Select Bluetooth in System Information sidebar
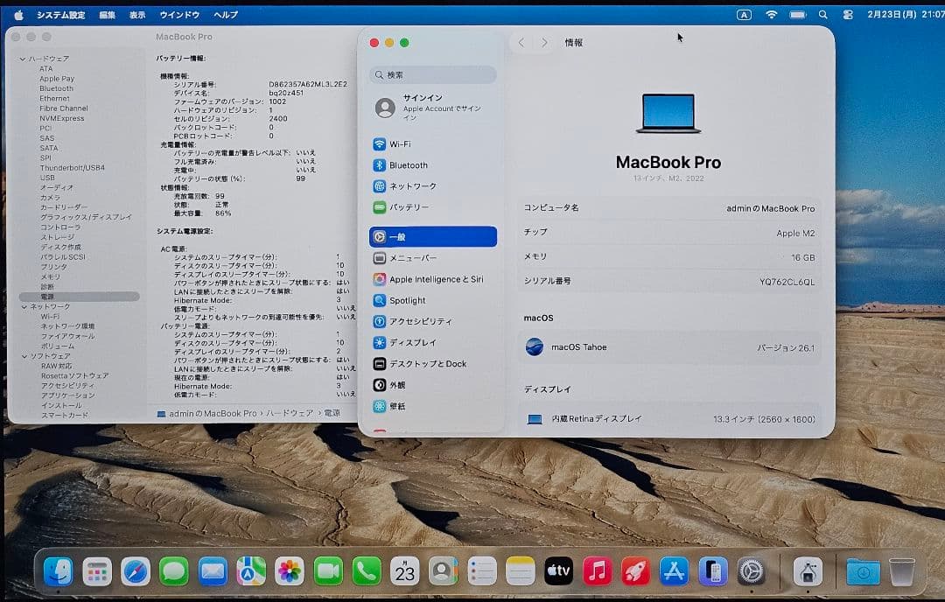The image size is (945, 602). (x=56, y=88)
